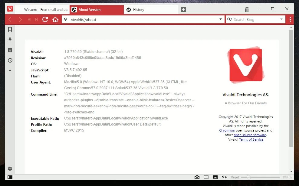
Task: Select the About Version tab
Action: pos(97,10)
